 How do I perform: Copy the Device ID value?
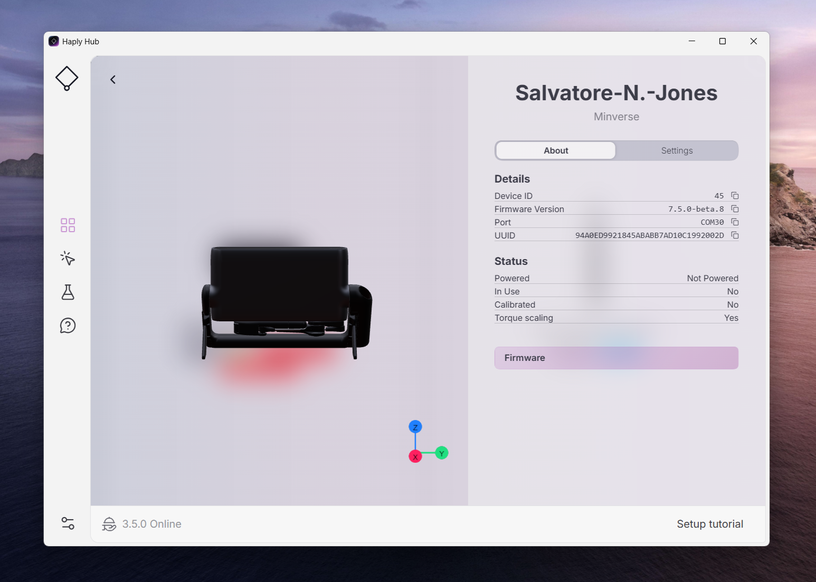click(735, 196)
